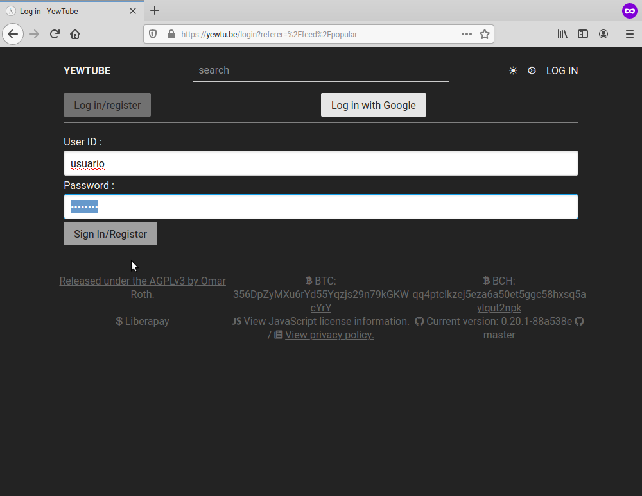View JavaScript license information link
Screen dimensions: 642x496
326,321
